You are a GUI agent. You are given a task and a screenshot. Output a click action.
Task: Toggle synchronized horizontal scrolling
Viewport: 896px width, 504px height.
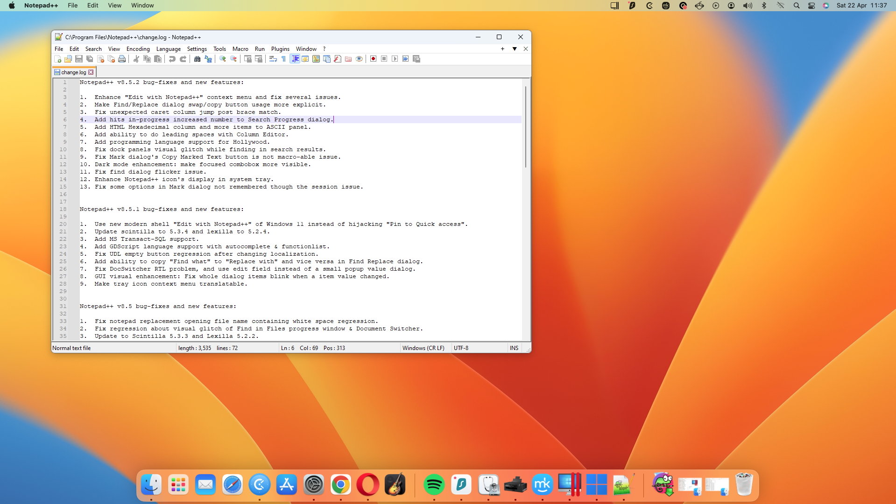(x=259, y=59)
